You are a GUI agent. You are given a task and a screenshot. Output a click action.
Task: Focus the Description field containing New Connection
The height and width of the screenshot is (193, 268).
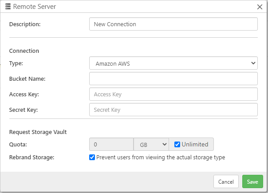(x=173, y=24)
